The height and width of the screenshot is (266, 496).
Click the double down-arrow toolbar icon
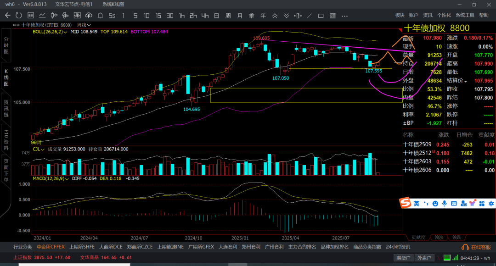pyautogui.click(x=286, y=16)
